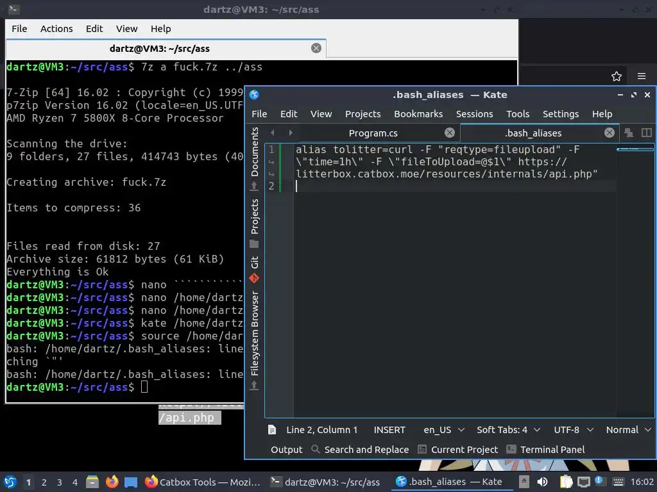Toggle INSERT mode in Kate status bar
The width and height of the screenshot is (657, 492).
389,430
